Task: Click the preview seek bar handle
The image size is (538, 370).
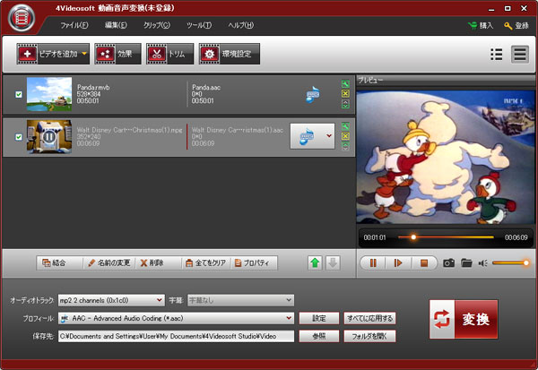Action: coord(413,237)
